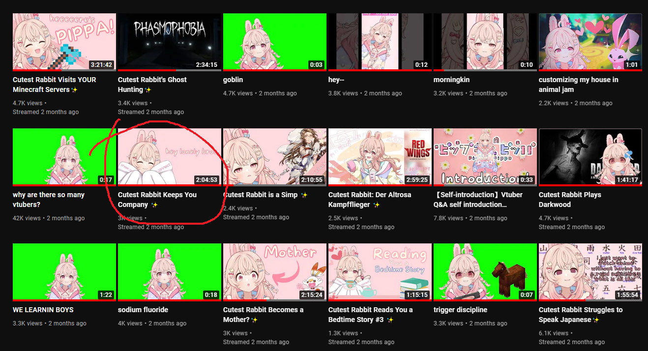Click the 'morningkin' video title
This screenshot has height=351, width=648.
pyautogui.click(x=451, y=80)
